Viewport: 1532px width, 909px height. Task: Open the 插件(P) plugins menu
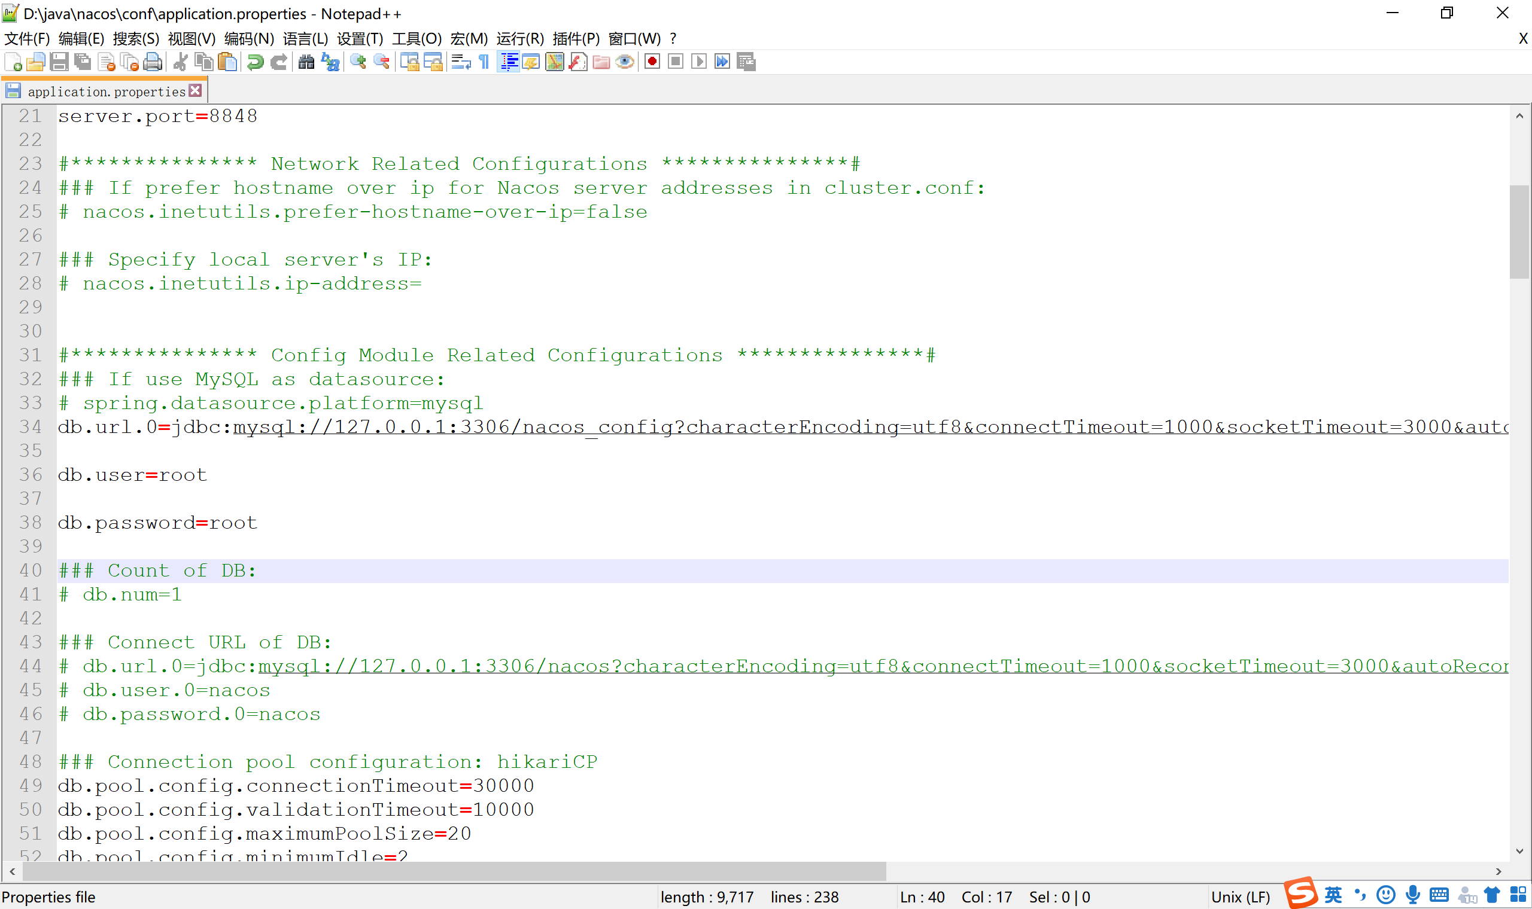click(x=576, y=39)
